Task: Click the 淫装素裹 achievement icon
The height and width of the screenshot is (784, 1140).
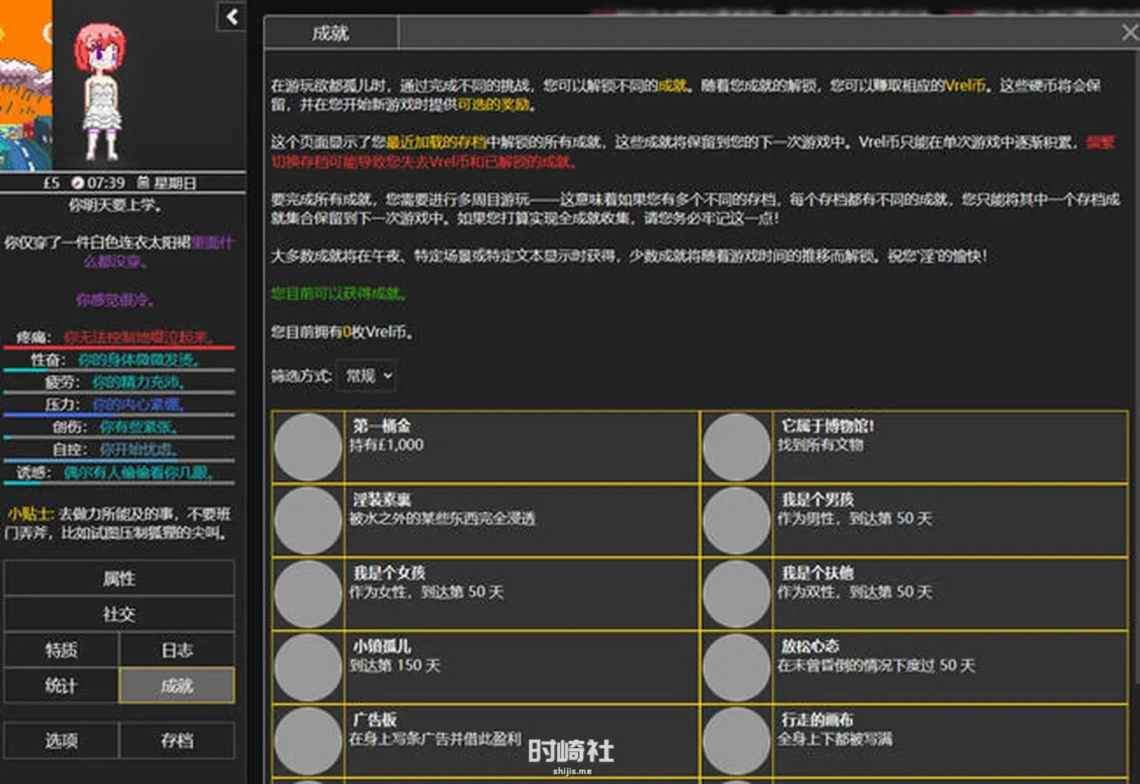Action: tap(309, 520)
